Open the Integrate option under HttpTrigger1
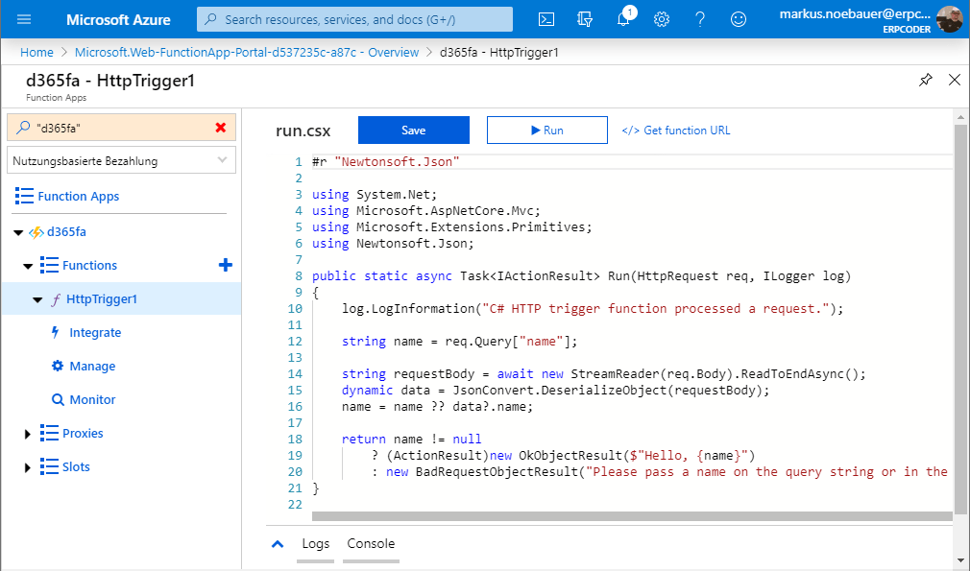 [95, 332]
